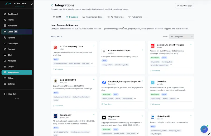Add Deluxe Life Event Triggers source
The image size is (211, 136).
point(191,44)
